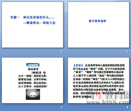131x111 pixels.
Task: Click the slide number 4 label
Action: [x=127, y=107]
